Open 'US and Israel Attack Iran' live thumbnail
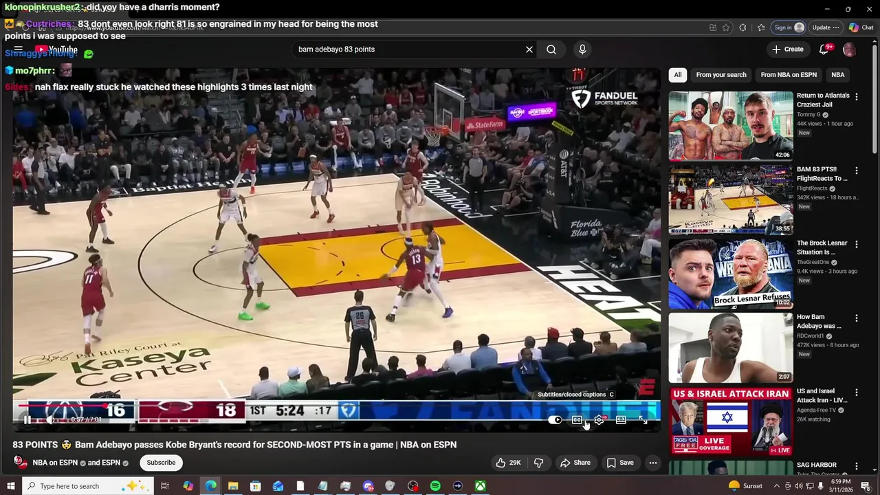880x495 pixels. pos(731,421)
